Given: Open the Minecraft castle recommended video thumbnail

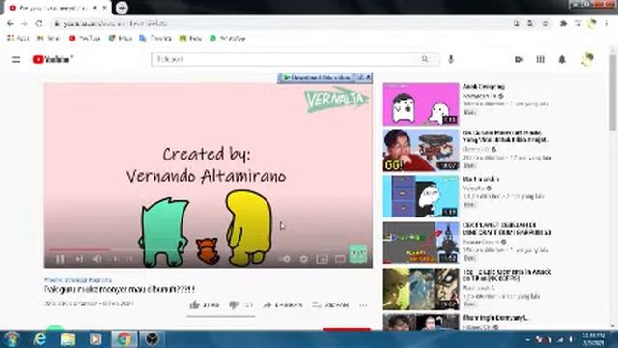Looking at the screenshot, I should (x=421, y=243).
